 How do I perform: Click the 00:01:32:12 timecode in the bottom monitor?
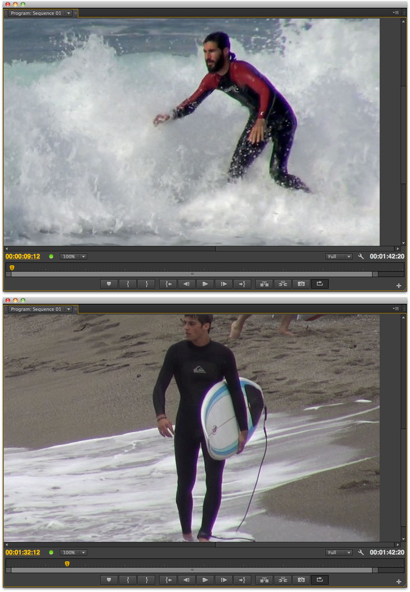(23, 552)
